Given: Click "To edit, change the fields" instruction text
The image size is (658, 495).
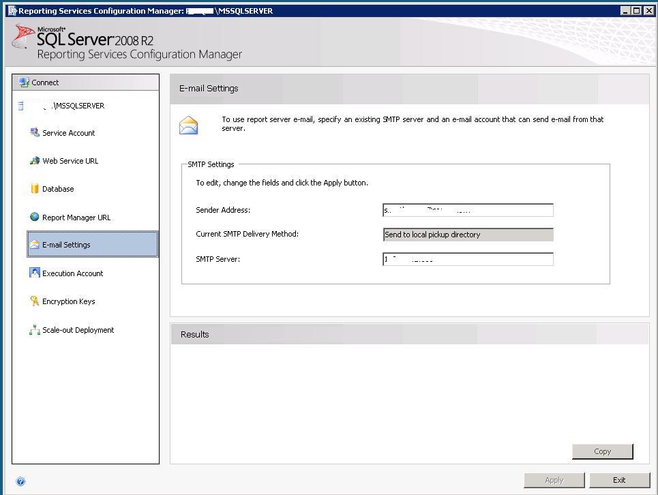Looking at the screenshot, I should coord(282,183).
